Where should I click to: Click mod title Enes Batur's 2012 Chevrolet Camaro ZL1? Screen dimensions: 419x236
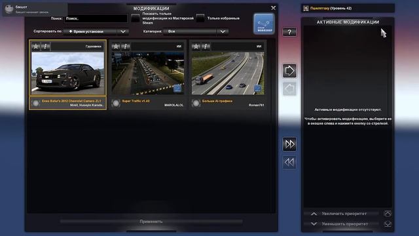pos(71,101)
